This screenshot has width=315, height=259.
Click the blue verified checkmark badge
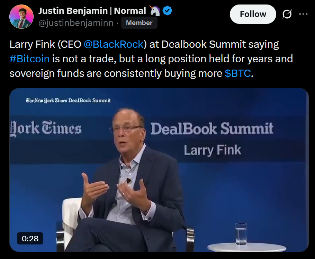click(167, 11)
